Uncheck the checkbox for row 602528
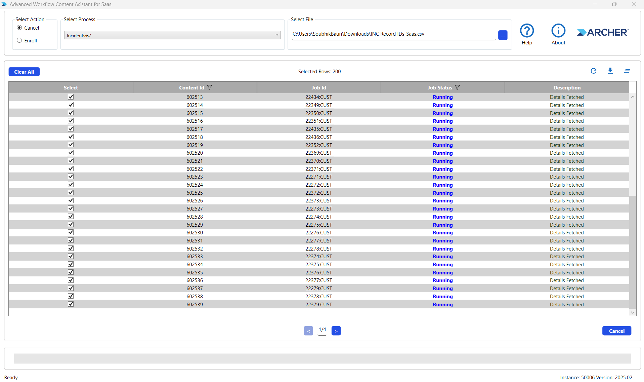The width and height of the screenshot is (644, 382). 71,217
